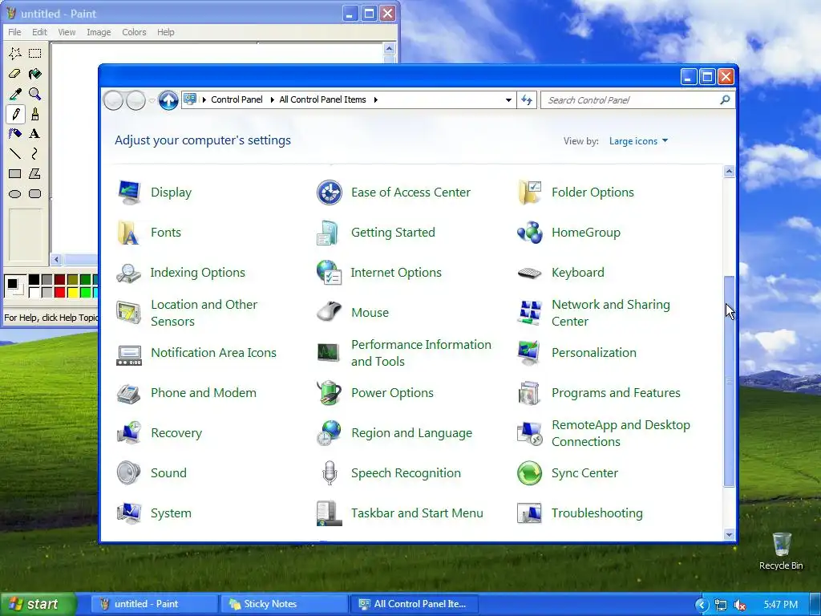Image resolution: width=821 pixels, height=616 pixels.
Task: Select the Free-Form Select tool in Paint
Action: click(15, 54)
